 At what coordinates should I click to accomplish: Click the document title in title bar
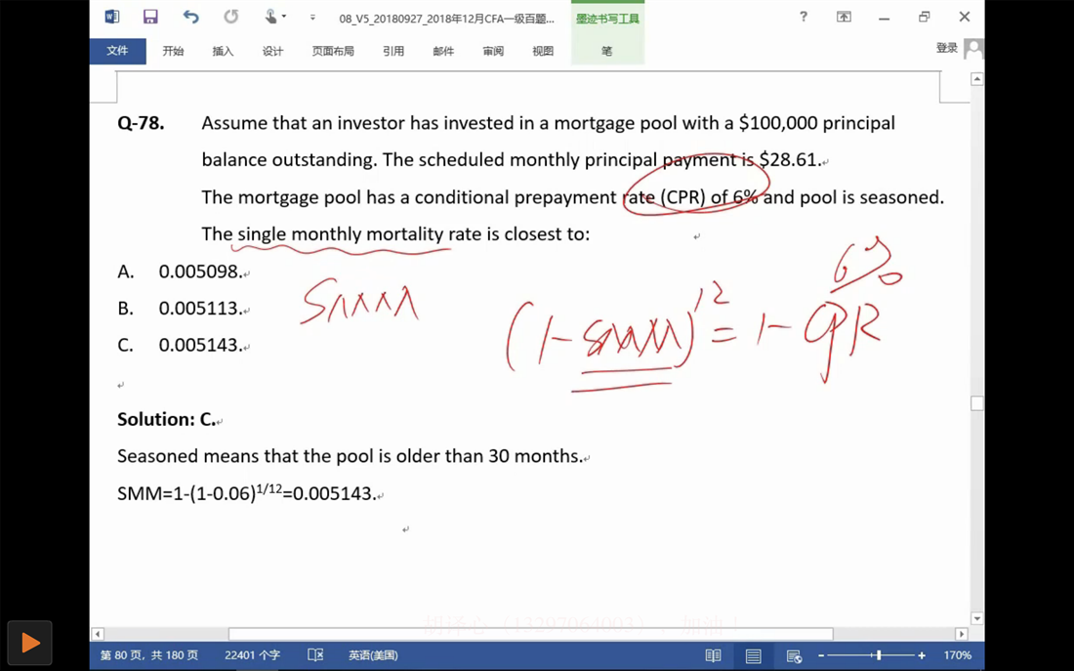[446, 19]
